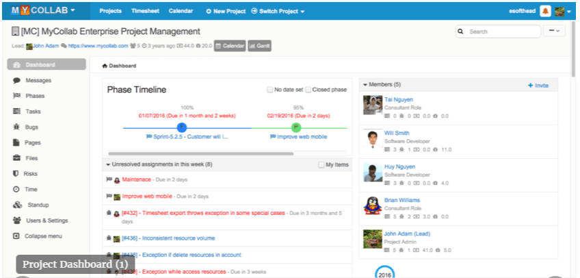Go to Phases in the sidebar

35,96
